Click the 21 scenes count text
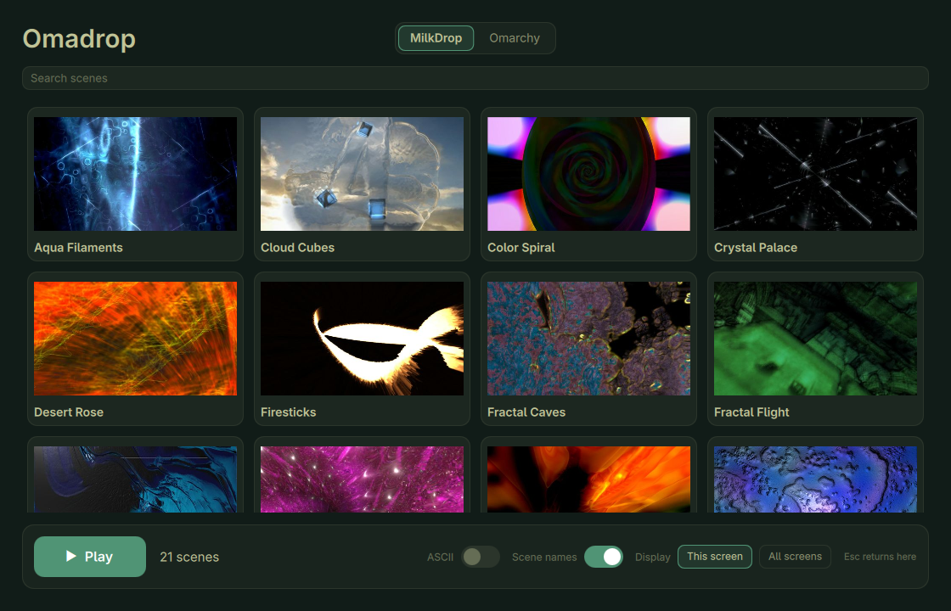The height and width of the screenshot is (611, 951). [189, 557]
